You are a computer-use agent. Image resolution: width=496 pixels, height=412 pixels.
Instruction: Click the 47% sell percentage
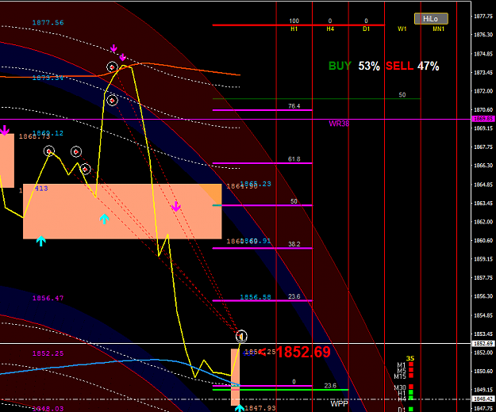tap(428, 66)
